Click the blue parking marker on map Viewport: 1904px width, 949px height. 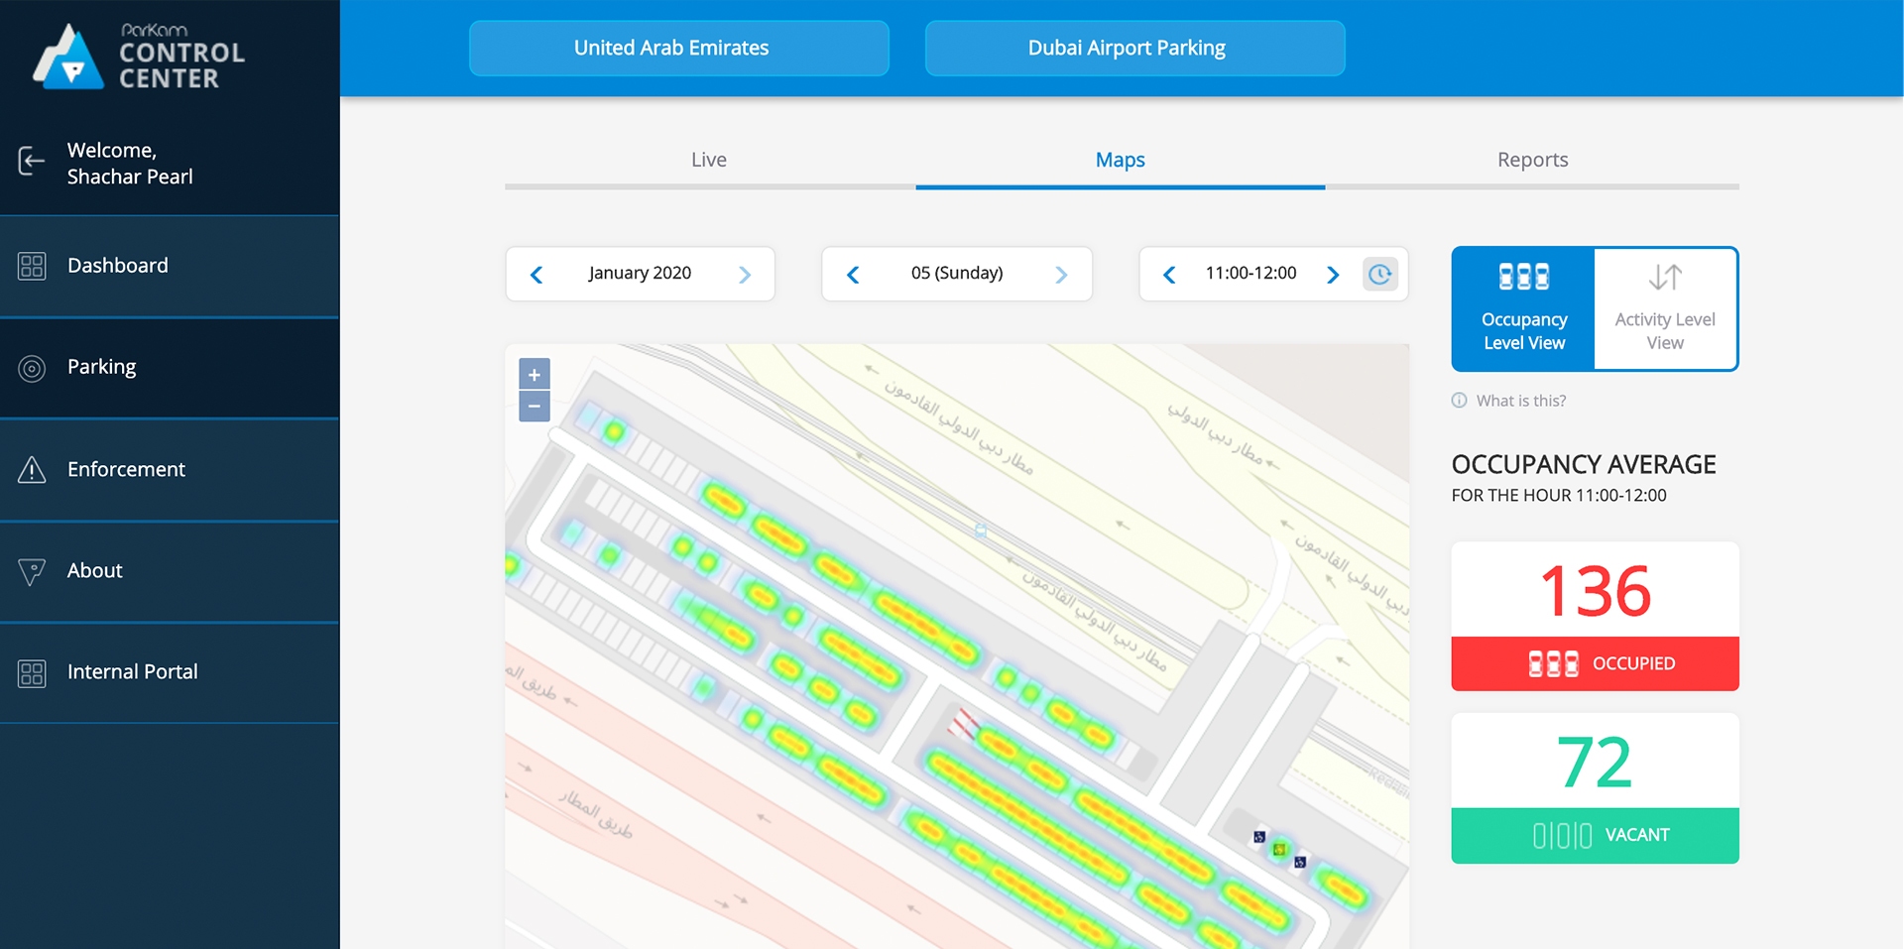coord(1259,837)
